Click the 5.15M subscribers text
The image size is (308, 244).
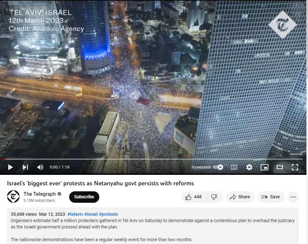click(x=39, y=201)
